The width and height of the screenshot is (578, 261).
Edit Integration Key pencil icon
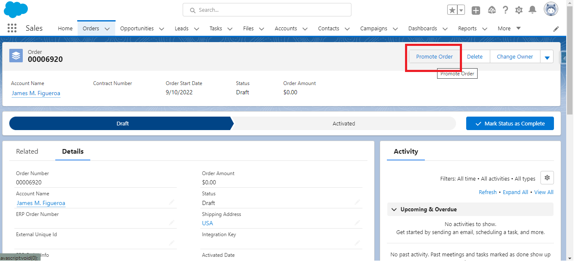coord(357,243)
